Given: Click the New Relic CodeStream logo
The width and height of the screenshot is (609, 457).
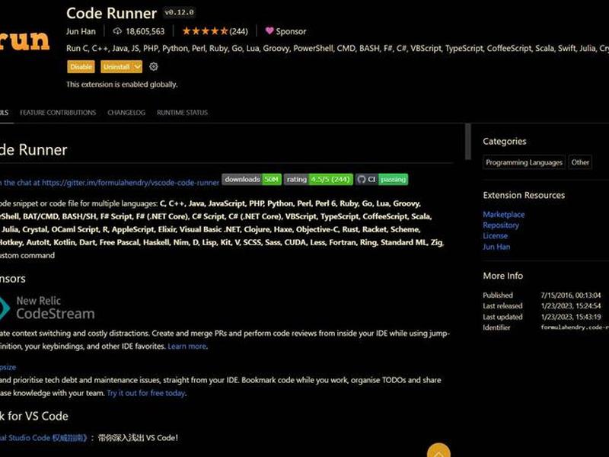Looking at the screenshot, I should pyautogui.click(x=47, y=308).
